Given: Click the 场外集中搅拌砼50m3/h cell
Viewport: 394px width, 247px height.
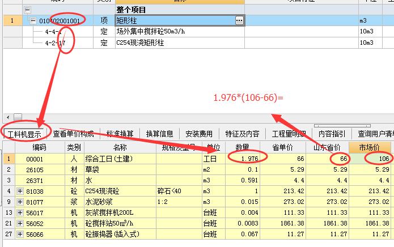Looking at the screenshot, I should (180, 31).
